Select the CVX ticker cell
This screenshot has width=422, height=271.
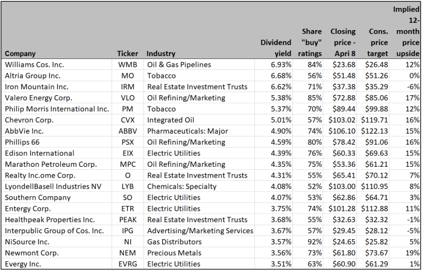click(x=127, y=120)
